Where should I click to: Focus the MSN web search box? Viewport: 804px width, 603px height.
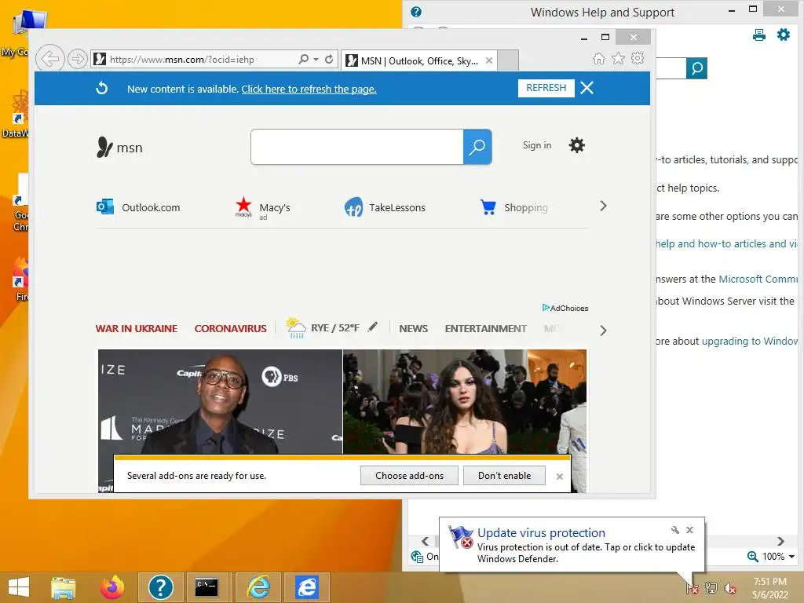pyautogui.click(x=357, y=147)
